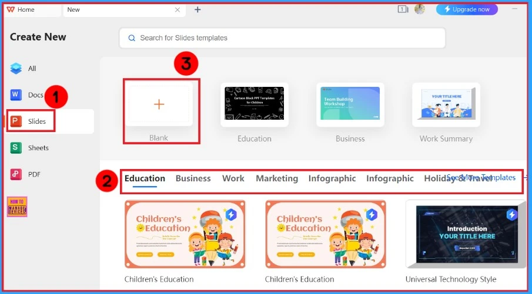Click the second Children's Education caption
This screenshot has width=532, height=294.
pyautogui.click(x=300, y=279)
